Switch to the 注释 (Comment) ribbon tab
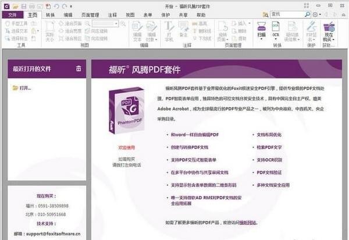349x240 pixels. point(112,15)
